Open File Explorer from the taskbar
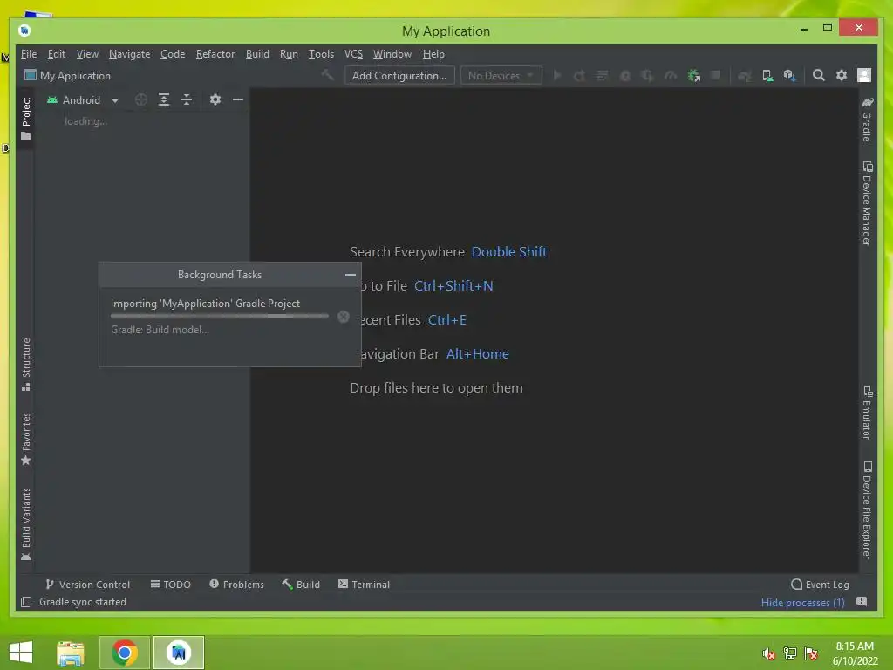Viewport: 893px width, 670px height. point(71,653)
